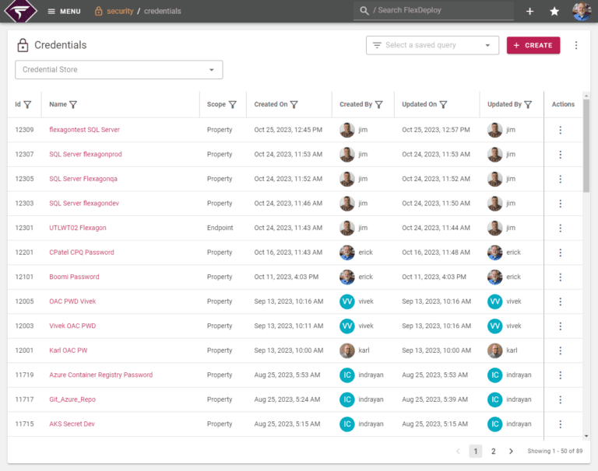This screenshot has height=471, width=598.
Task: Open Vivek OAC PWD credential
Action: 72,326
